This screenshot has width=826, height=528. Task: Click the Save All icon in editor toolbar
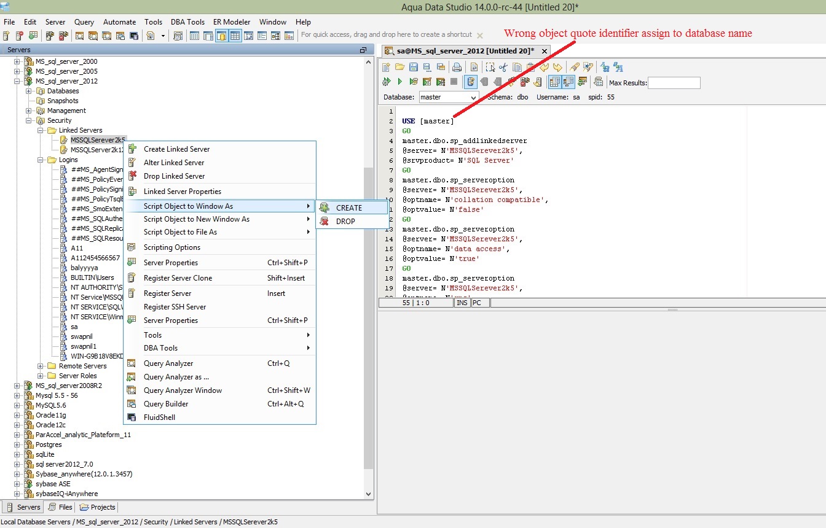pyautogui.click(x=441, y=68)
